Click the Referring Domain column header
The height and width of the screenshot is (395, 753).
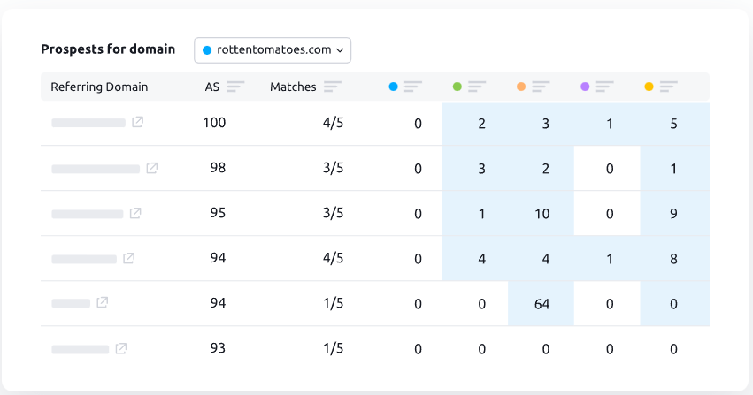point(99,87)
